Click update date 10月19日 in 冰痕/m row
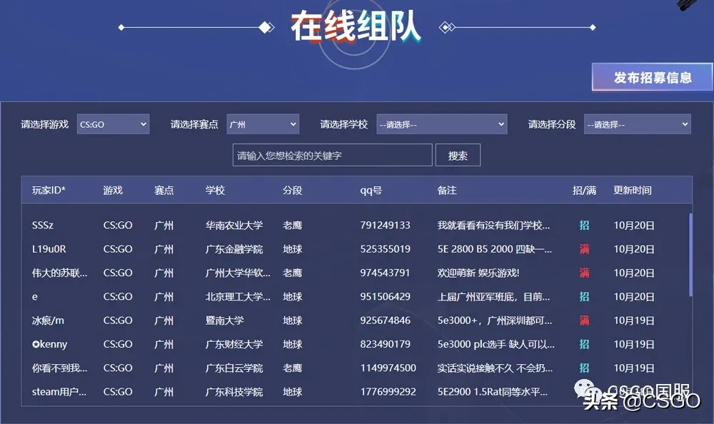714x424 pixels. tap(634, 320)
